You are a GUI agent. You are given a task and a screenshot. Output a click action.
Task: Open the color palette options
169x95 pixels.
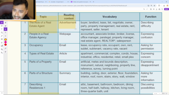[6, 52]
